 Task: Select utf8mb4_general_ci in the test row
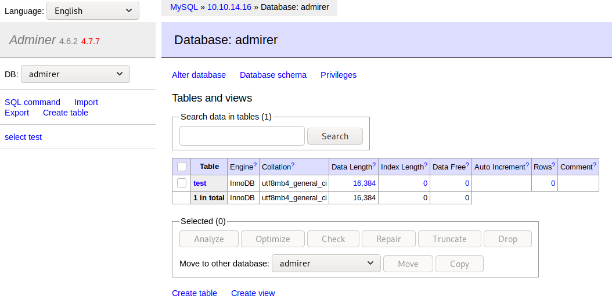[x=294, y=183]
